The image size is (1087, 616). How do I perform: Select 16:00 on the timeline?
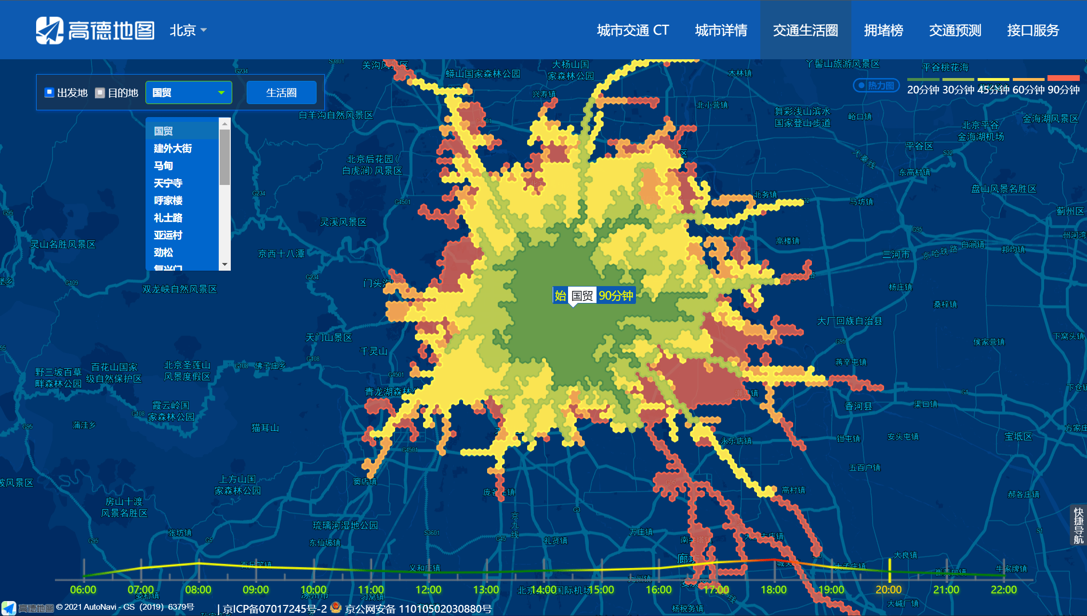click(659, 590)
